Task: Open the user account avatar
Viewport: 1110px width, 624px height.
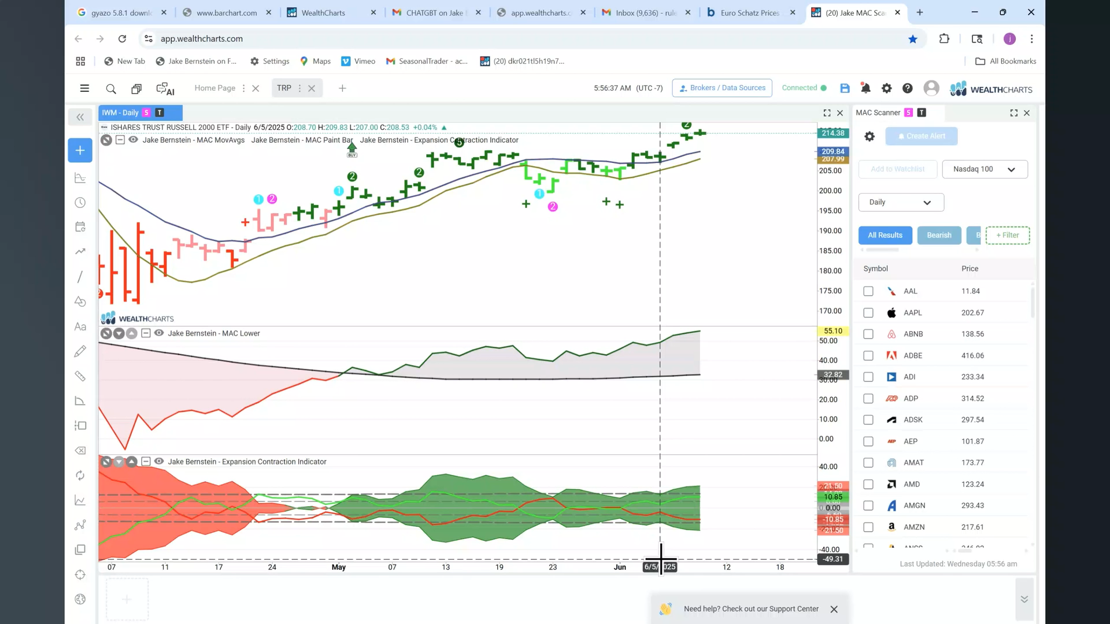Action: [931, 88]
